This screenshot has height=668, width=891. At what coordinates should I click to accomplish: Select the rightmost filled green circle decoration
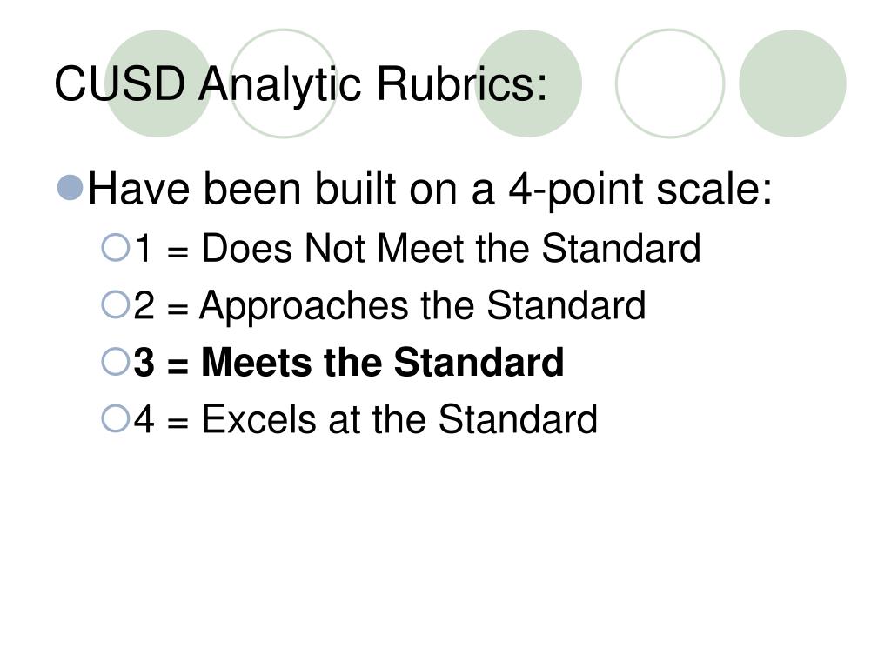[x=792, y=83]
